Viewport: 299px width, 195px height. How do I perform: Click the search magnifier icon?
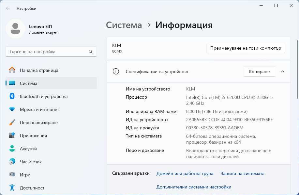[91, 52]
